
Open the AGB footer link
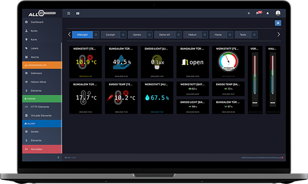click(x=243, y=158)
